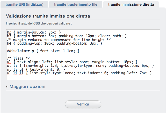The image size is (167, 114).
Task: Switch to tramite URI (indirizzo) tab
Action: 24,4
